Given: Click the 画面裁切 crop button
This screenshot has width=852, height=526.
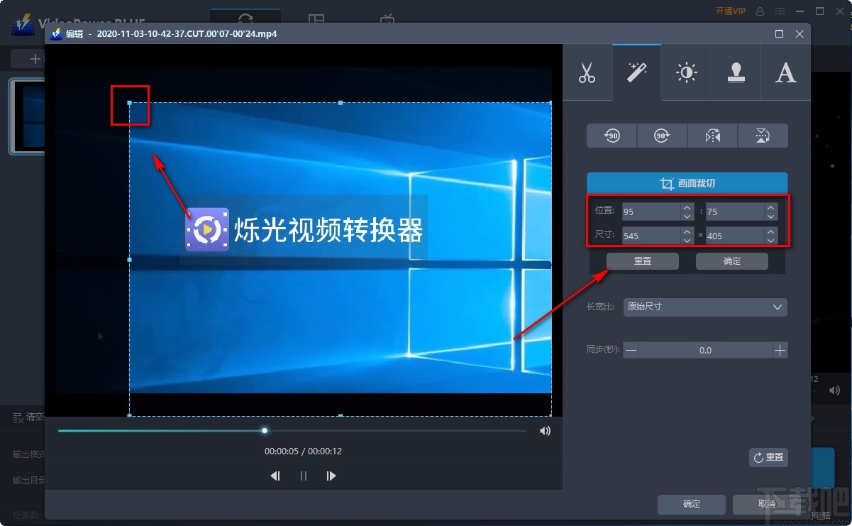Looking at the screenshot, I should (687, 183).
